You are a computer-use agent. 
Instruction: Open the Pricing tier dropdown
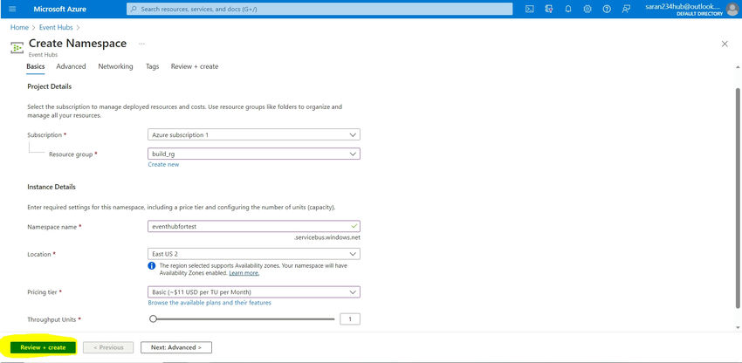point(254,291)
